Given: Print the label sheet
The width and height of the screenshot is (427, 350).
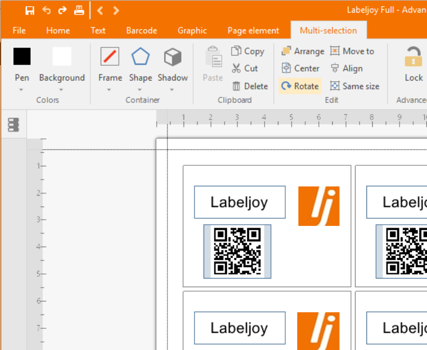Looking at the screenshot, I should coord(79,10).
